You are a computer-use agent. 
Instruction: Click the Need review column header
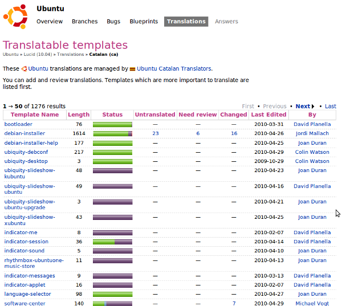tap(198, 115)
